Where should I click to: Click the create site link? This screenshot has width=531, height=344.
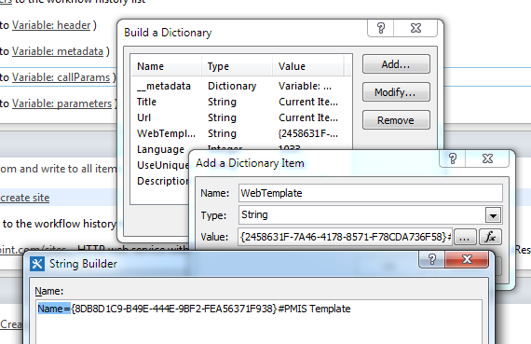(x=25, y=198)
